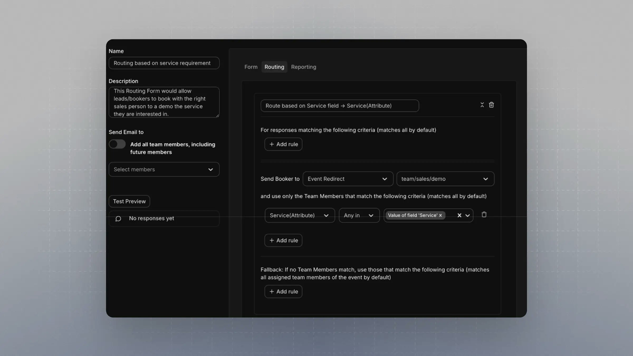Click the plus icon in the first Add rule button
The height and width of the screenshot is (356, 633).
pos(272,144)
